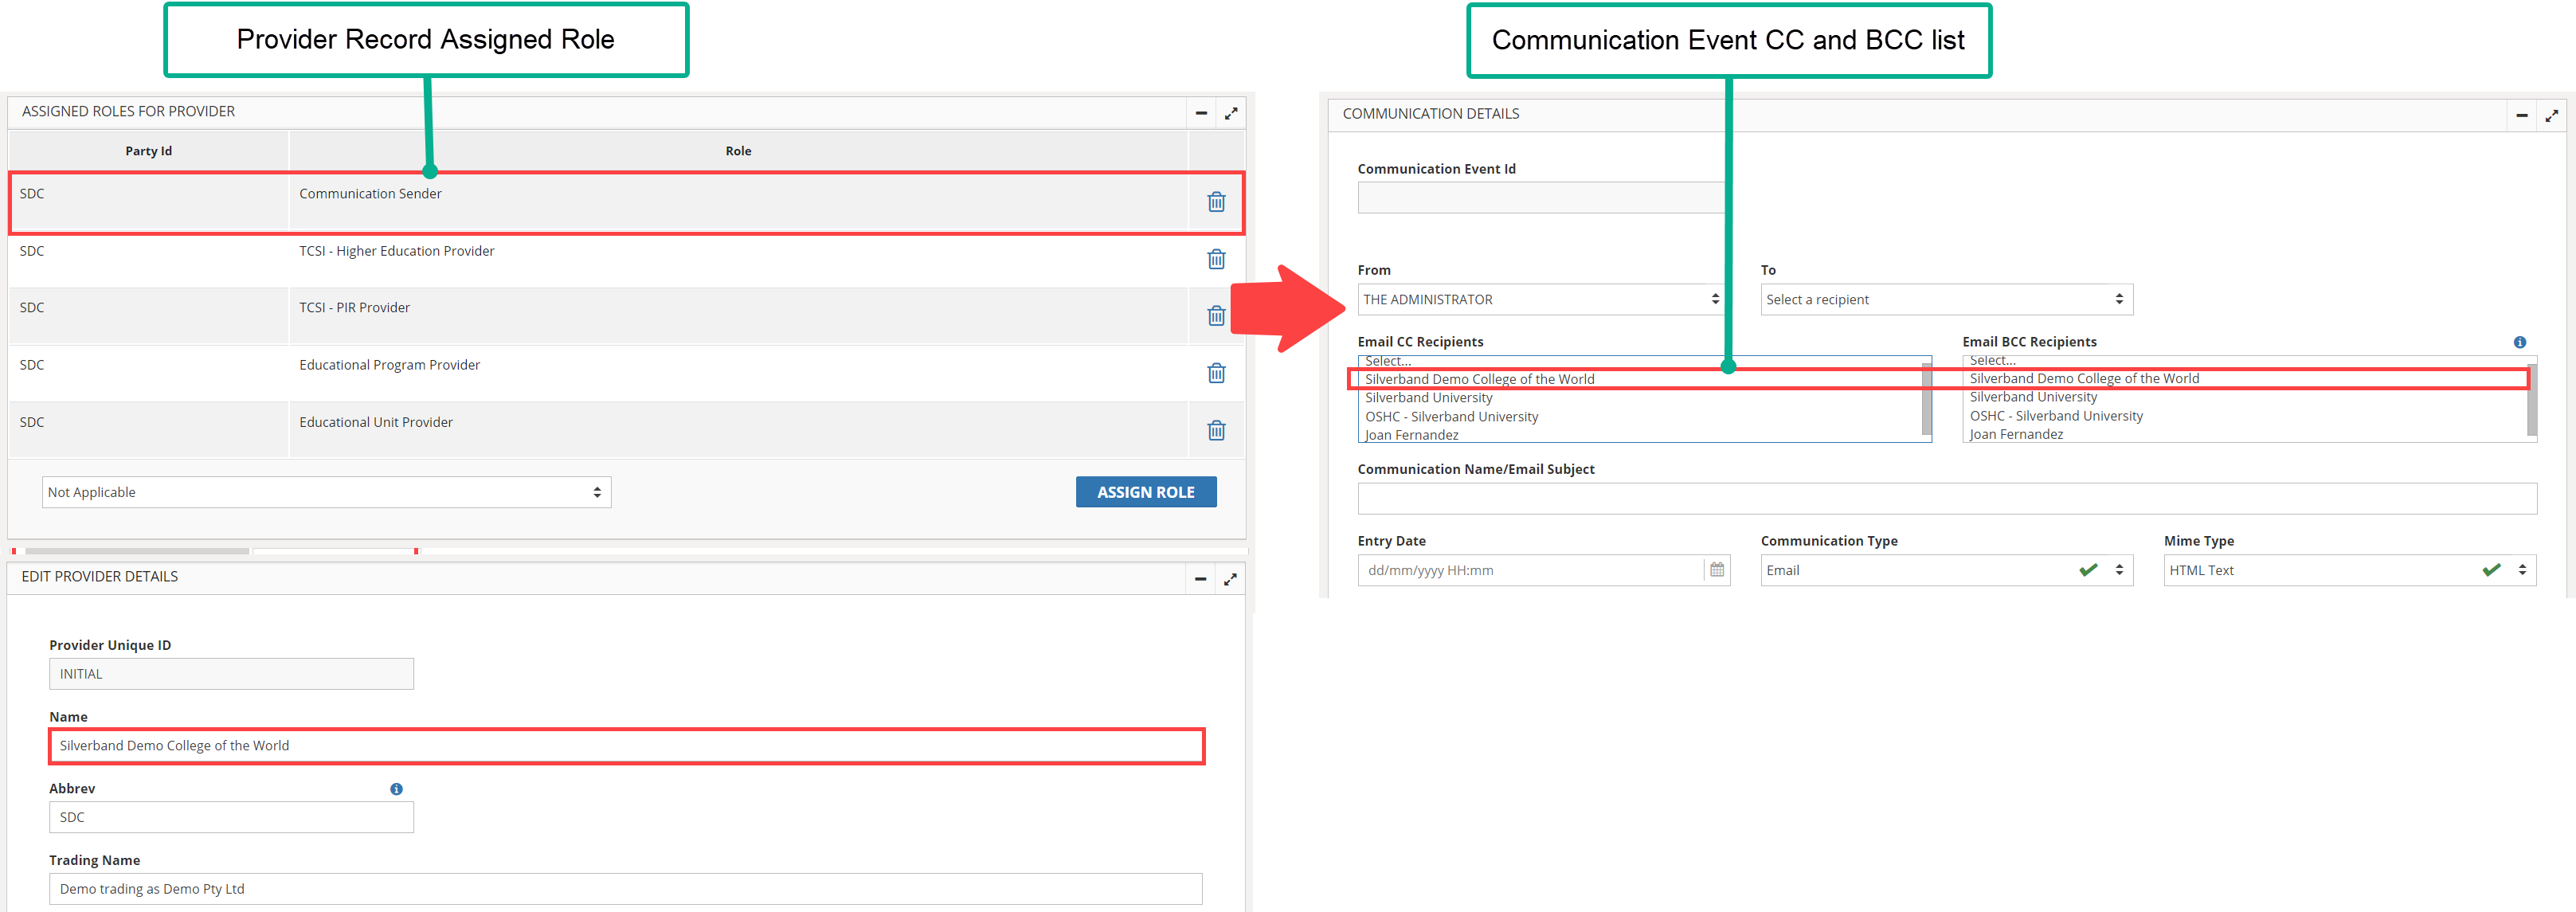Screen dimensions: 2576x912
Task: Click the Email CC Recipients list scrollbar
Action: (1925, 400)
